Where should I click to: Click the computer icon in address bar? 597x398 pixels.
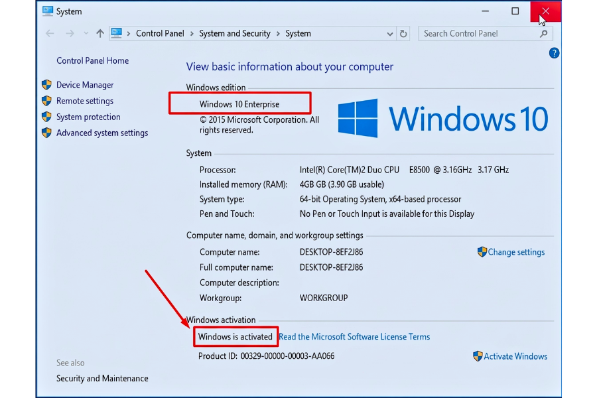point(117,33)
